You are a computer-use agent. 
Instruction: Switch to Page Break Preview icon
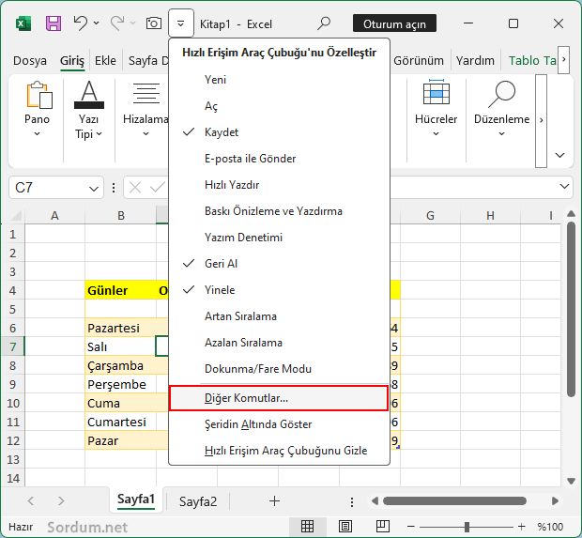point(382,526)
